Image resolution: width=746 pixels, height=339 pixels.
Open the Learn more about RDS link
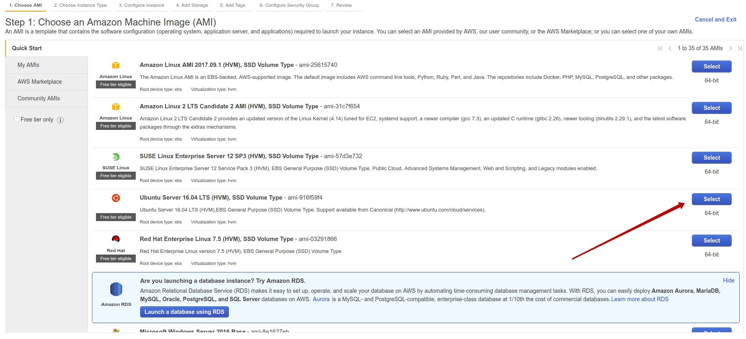click(640, 299)
